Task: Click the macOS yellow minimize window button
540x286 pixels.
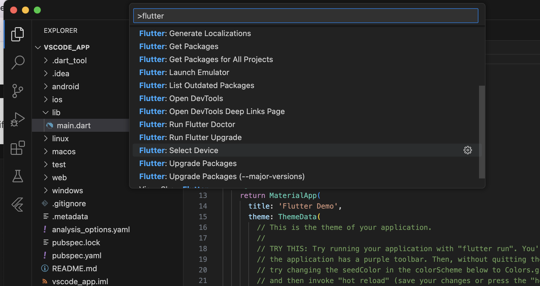Action: pyautogui.click(x=25, y=10)
